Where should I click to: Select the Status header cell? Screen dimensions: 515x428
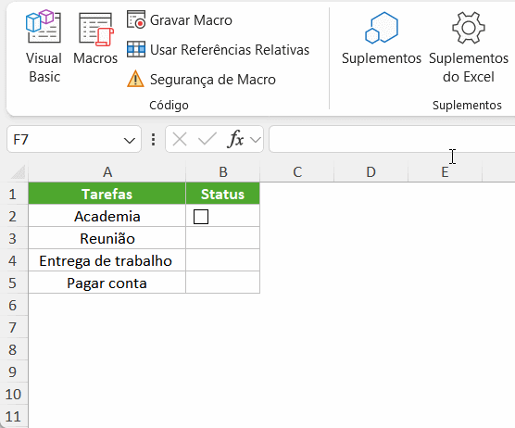223,194
